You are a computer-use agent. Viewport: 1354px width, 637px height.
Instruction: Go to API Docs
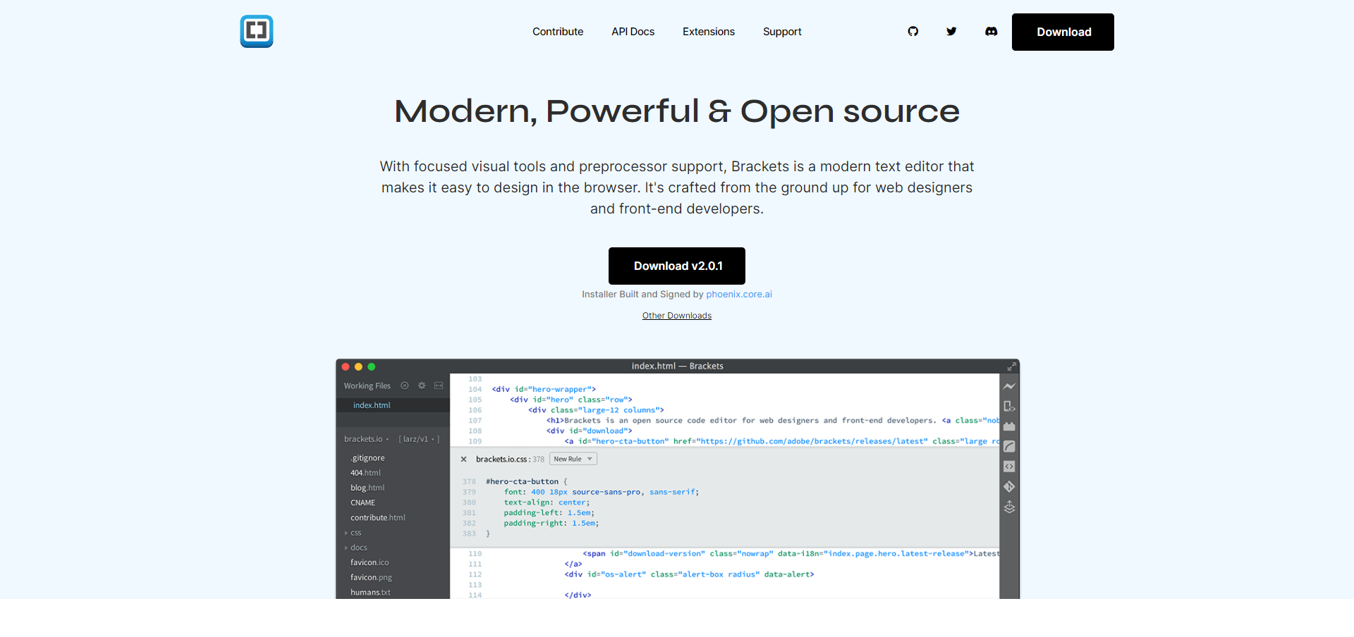[633, 32]
